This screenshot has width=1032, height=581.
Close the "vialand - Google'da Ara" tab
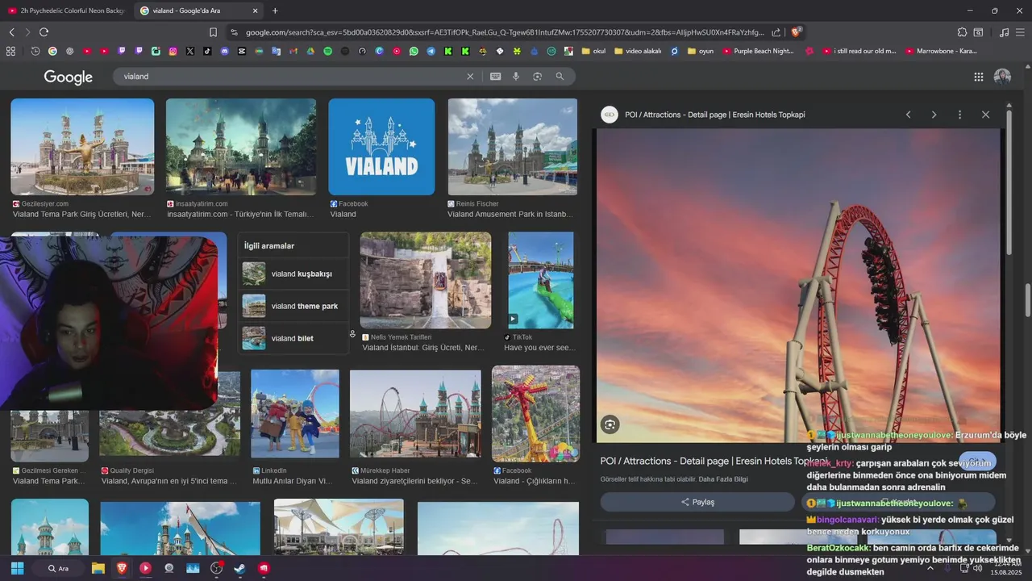click(x=256, y=10)
